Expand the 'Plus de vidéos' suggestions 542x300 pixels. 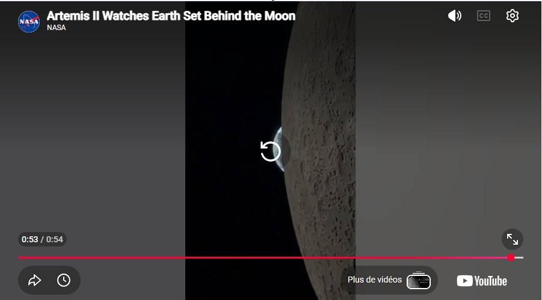click(x=375, y=280)
